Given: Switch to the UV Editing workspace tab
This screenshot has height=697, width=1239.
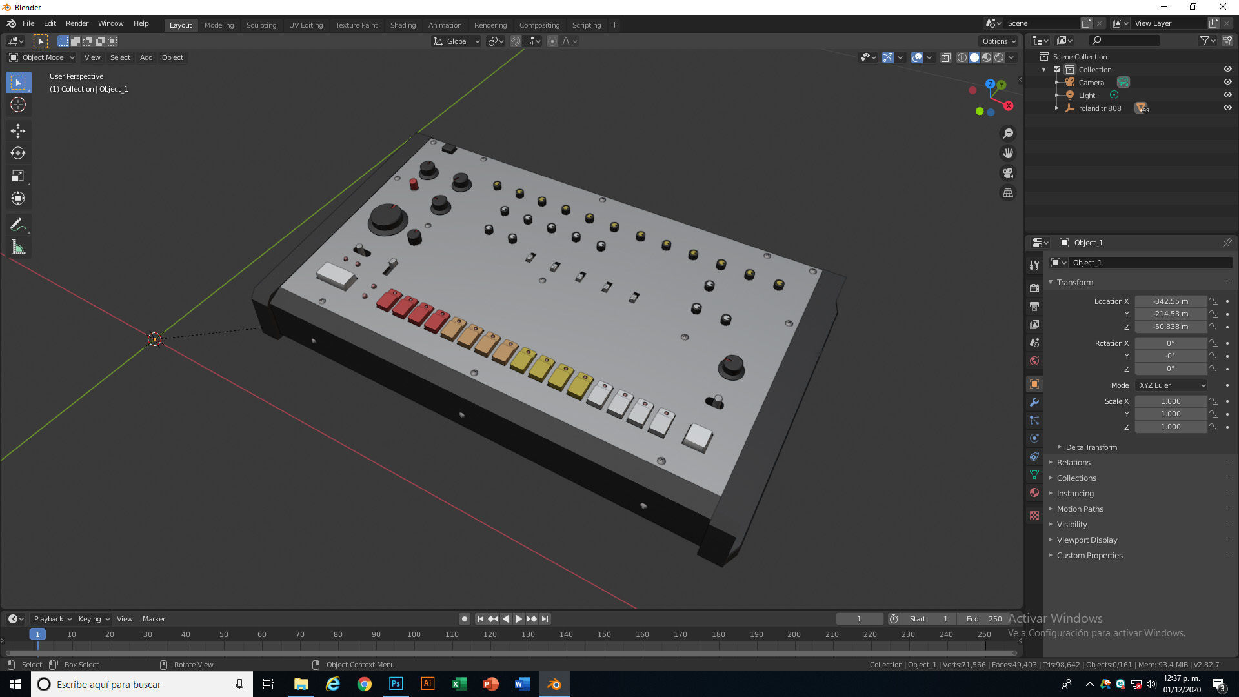Looking at the screenshot, I should point(306,25).
